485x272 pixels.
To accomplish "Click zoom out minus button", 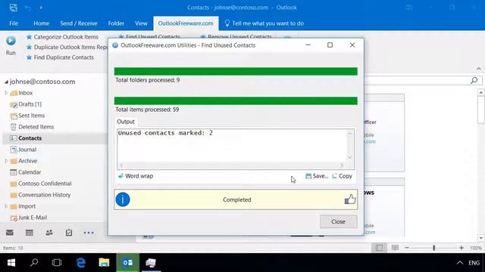I will [x=407, y=248].
